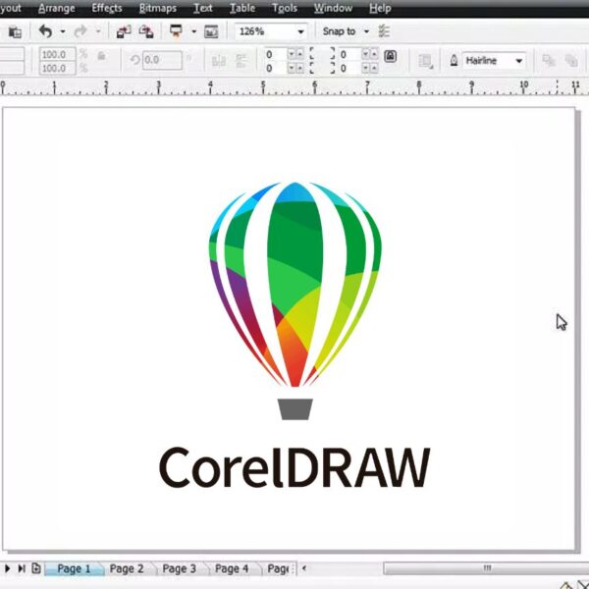Open the Bitmaps menu
The width and height of the screenshot is (589, 589).
tap(157, 8)
